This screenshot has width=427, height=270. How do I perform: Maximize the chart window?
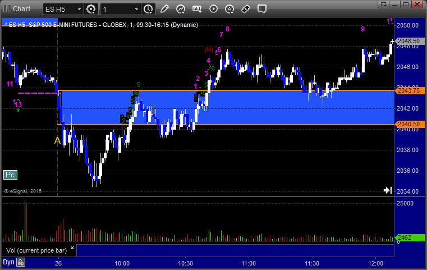click(406, 4)
